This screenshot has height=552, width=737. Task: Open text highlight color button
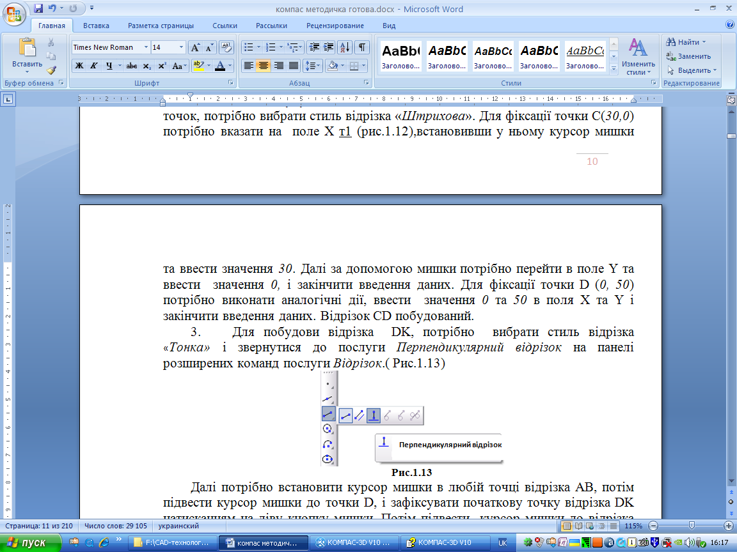[198, 66]
